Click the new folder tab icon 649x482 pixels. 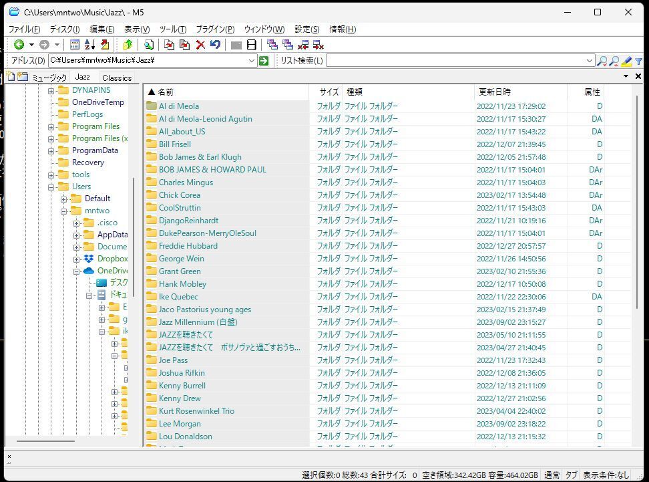tap(22, 77)
